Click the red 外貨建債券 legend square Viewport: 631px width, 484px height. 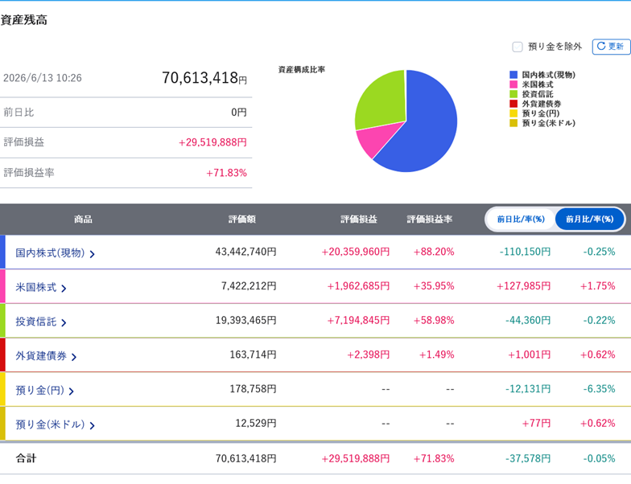point(513,104)
